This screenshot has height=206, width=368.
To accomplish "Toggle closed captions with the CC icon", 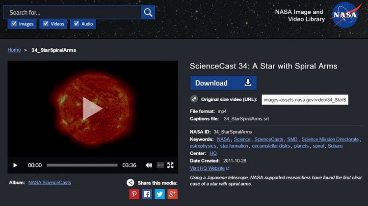I will 160,165.
